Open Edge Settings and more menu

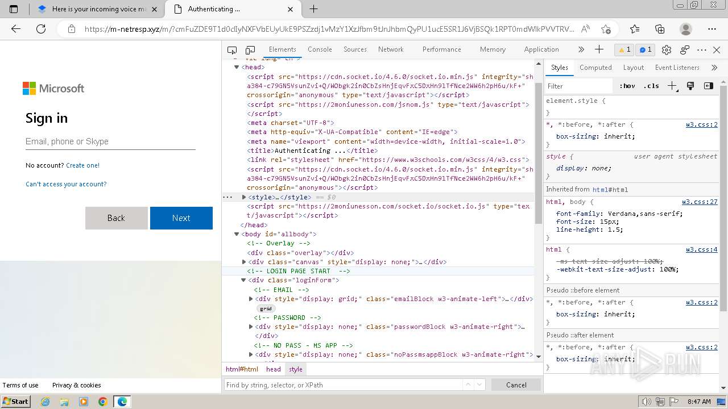[x=712, y=29]
